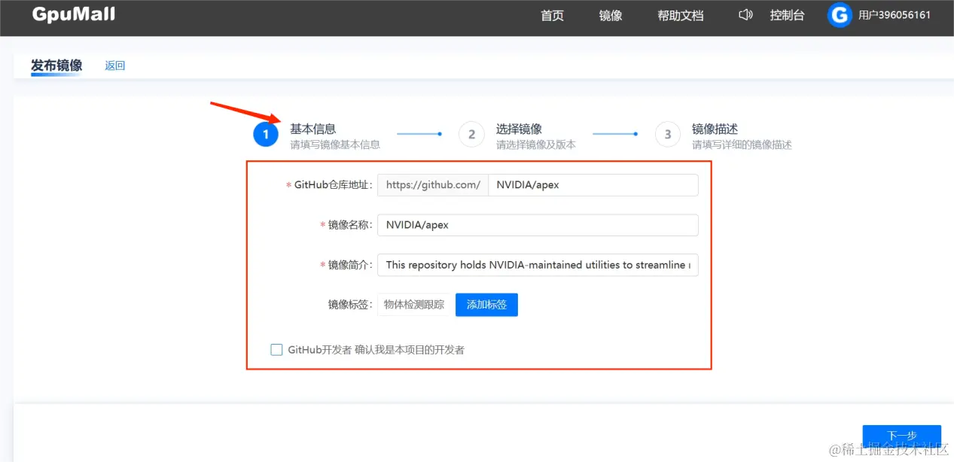Click the 确认我是本项目的开发者 label text

(x=410, y=350)
